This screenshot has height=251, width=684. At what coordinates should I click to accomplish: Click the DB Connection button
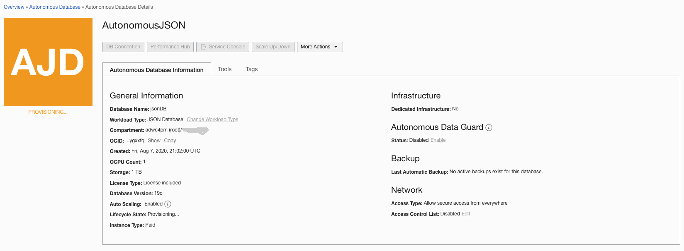point(123,47)
